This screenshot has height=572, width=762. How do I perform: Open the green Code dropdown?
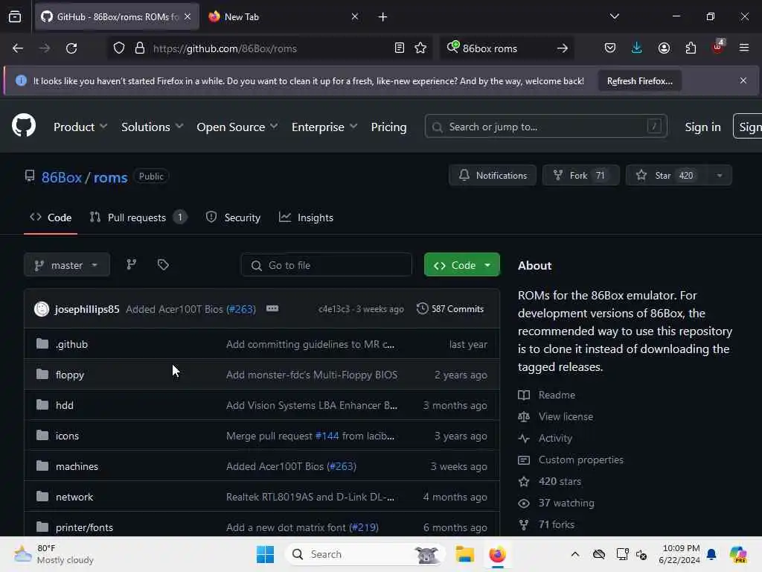[461, 264]
